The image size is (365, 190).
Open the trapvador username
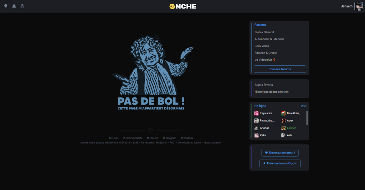pyautogui.click(x=266, y=113)
